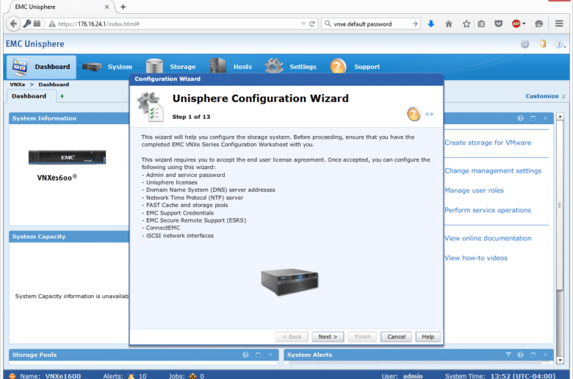
Task: Reload the page in address bar
Action: tap(312, 24)
